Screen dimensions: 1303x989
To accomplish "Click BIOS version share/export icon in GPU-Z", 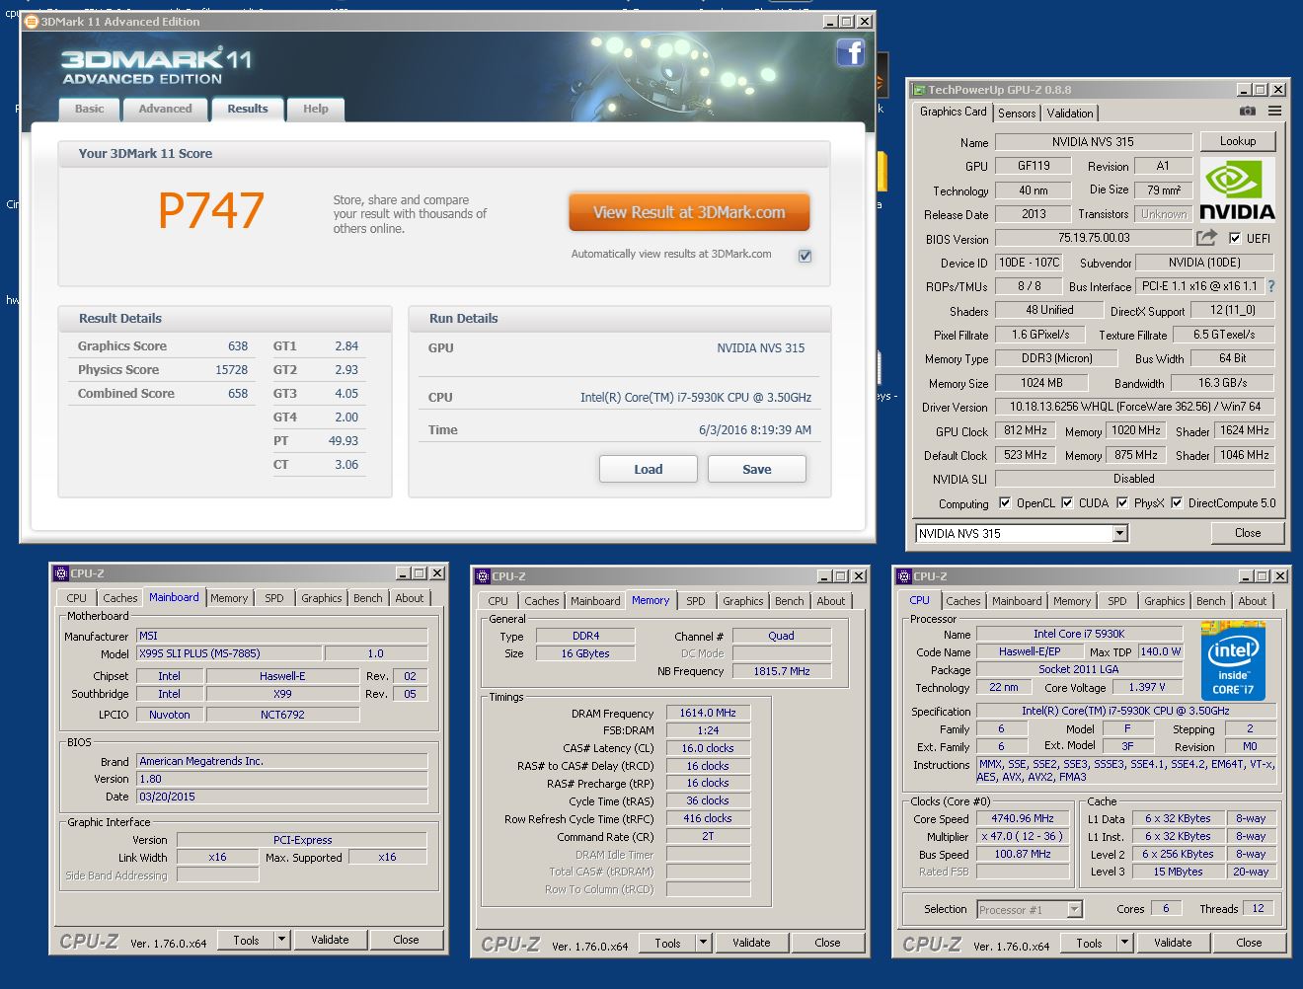I will click(x=1206, y=238).
